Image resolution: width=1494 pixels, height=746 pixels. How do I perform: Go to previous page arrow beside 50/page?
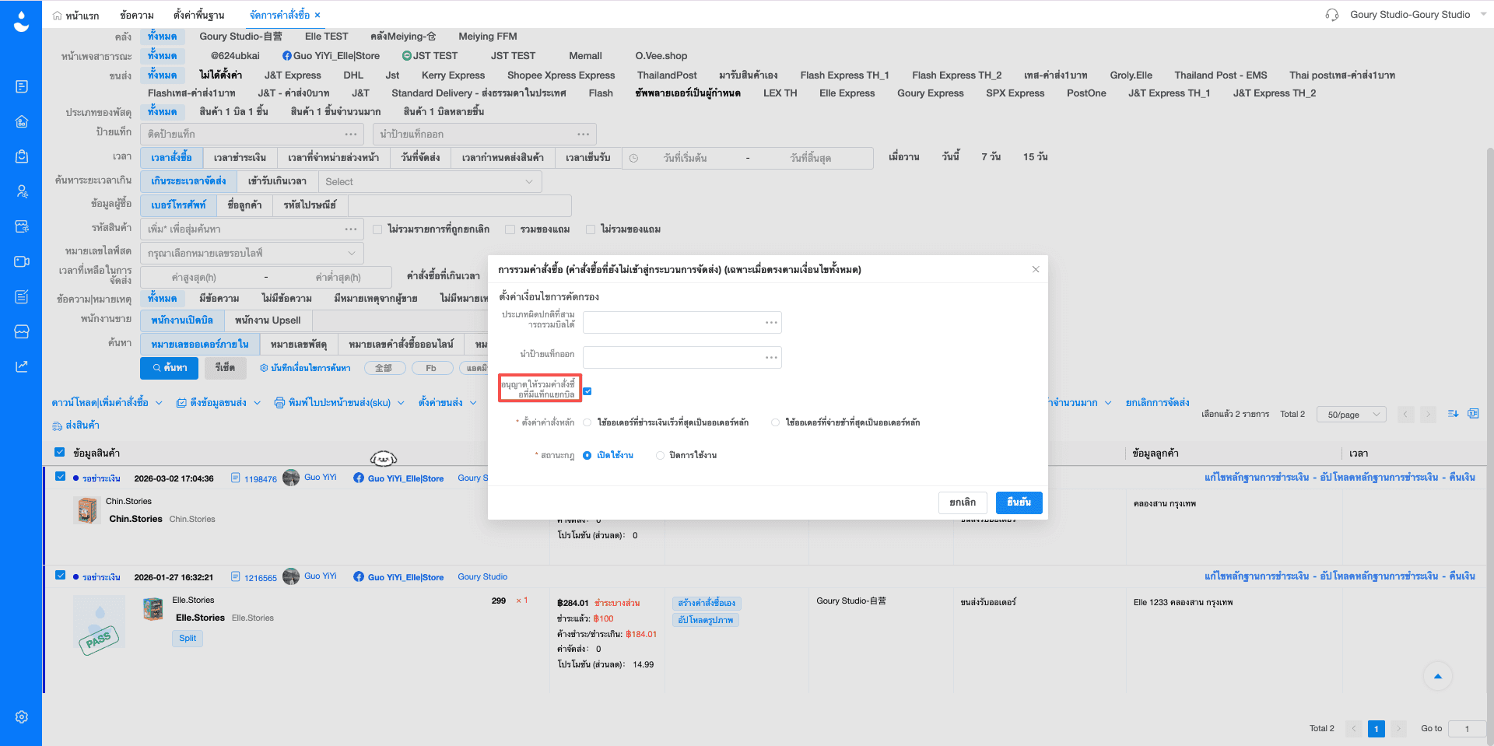[x=1406, y=415]
